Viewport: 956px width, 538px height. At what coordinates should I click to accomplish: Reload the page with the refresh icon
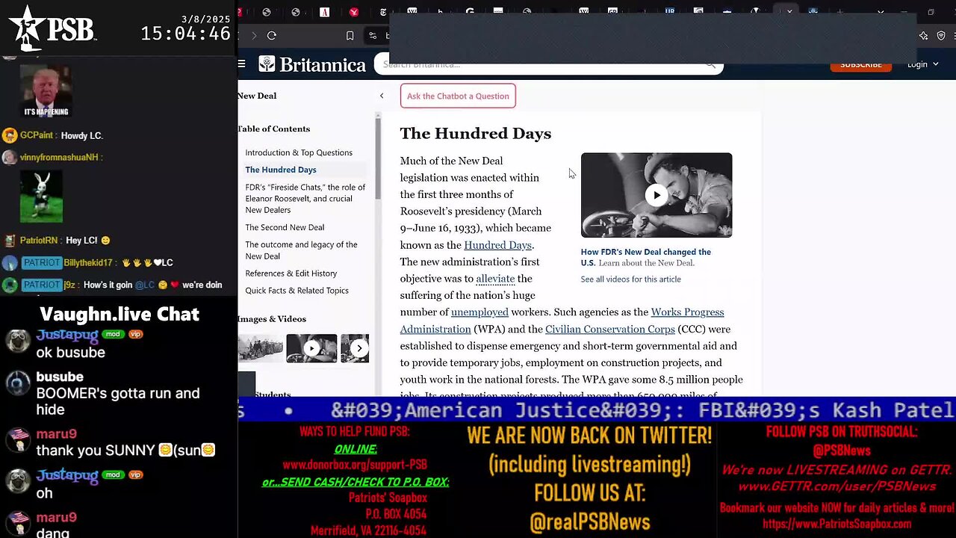pyautogui.click(x=272, y=35)
